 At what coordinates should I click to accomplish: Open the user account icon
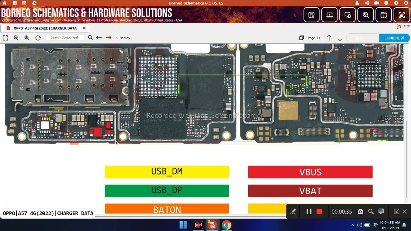pos(357,3)
